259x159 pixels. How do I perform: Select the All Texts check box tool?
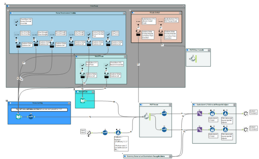point(108,35)
